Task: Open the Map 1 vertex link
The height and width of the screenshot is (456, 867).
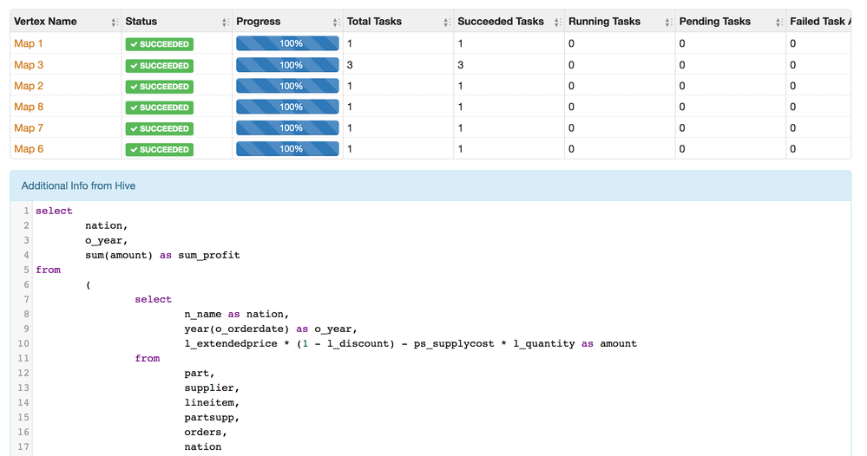Action: click(29, 43)
